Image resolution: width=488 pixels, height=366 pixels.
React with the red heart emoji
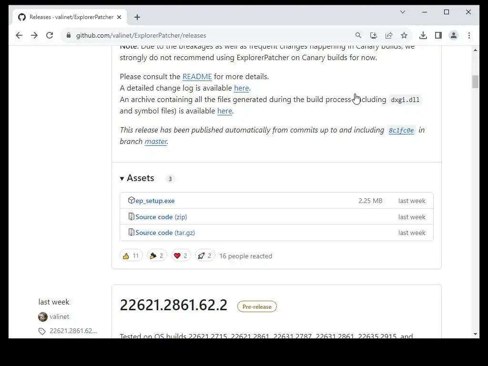pos(181,256)
